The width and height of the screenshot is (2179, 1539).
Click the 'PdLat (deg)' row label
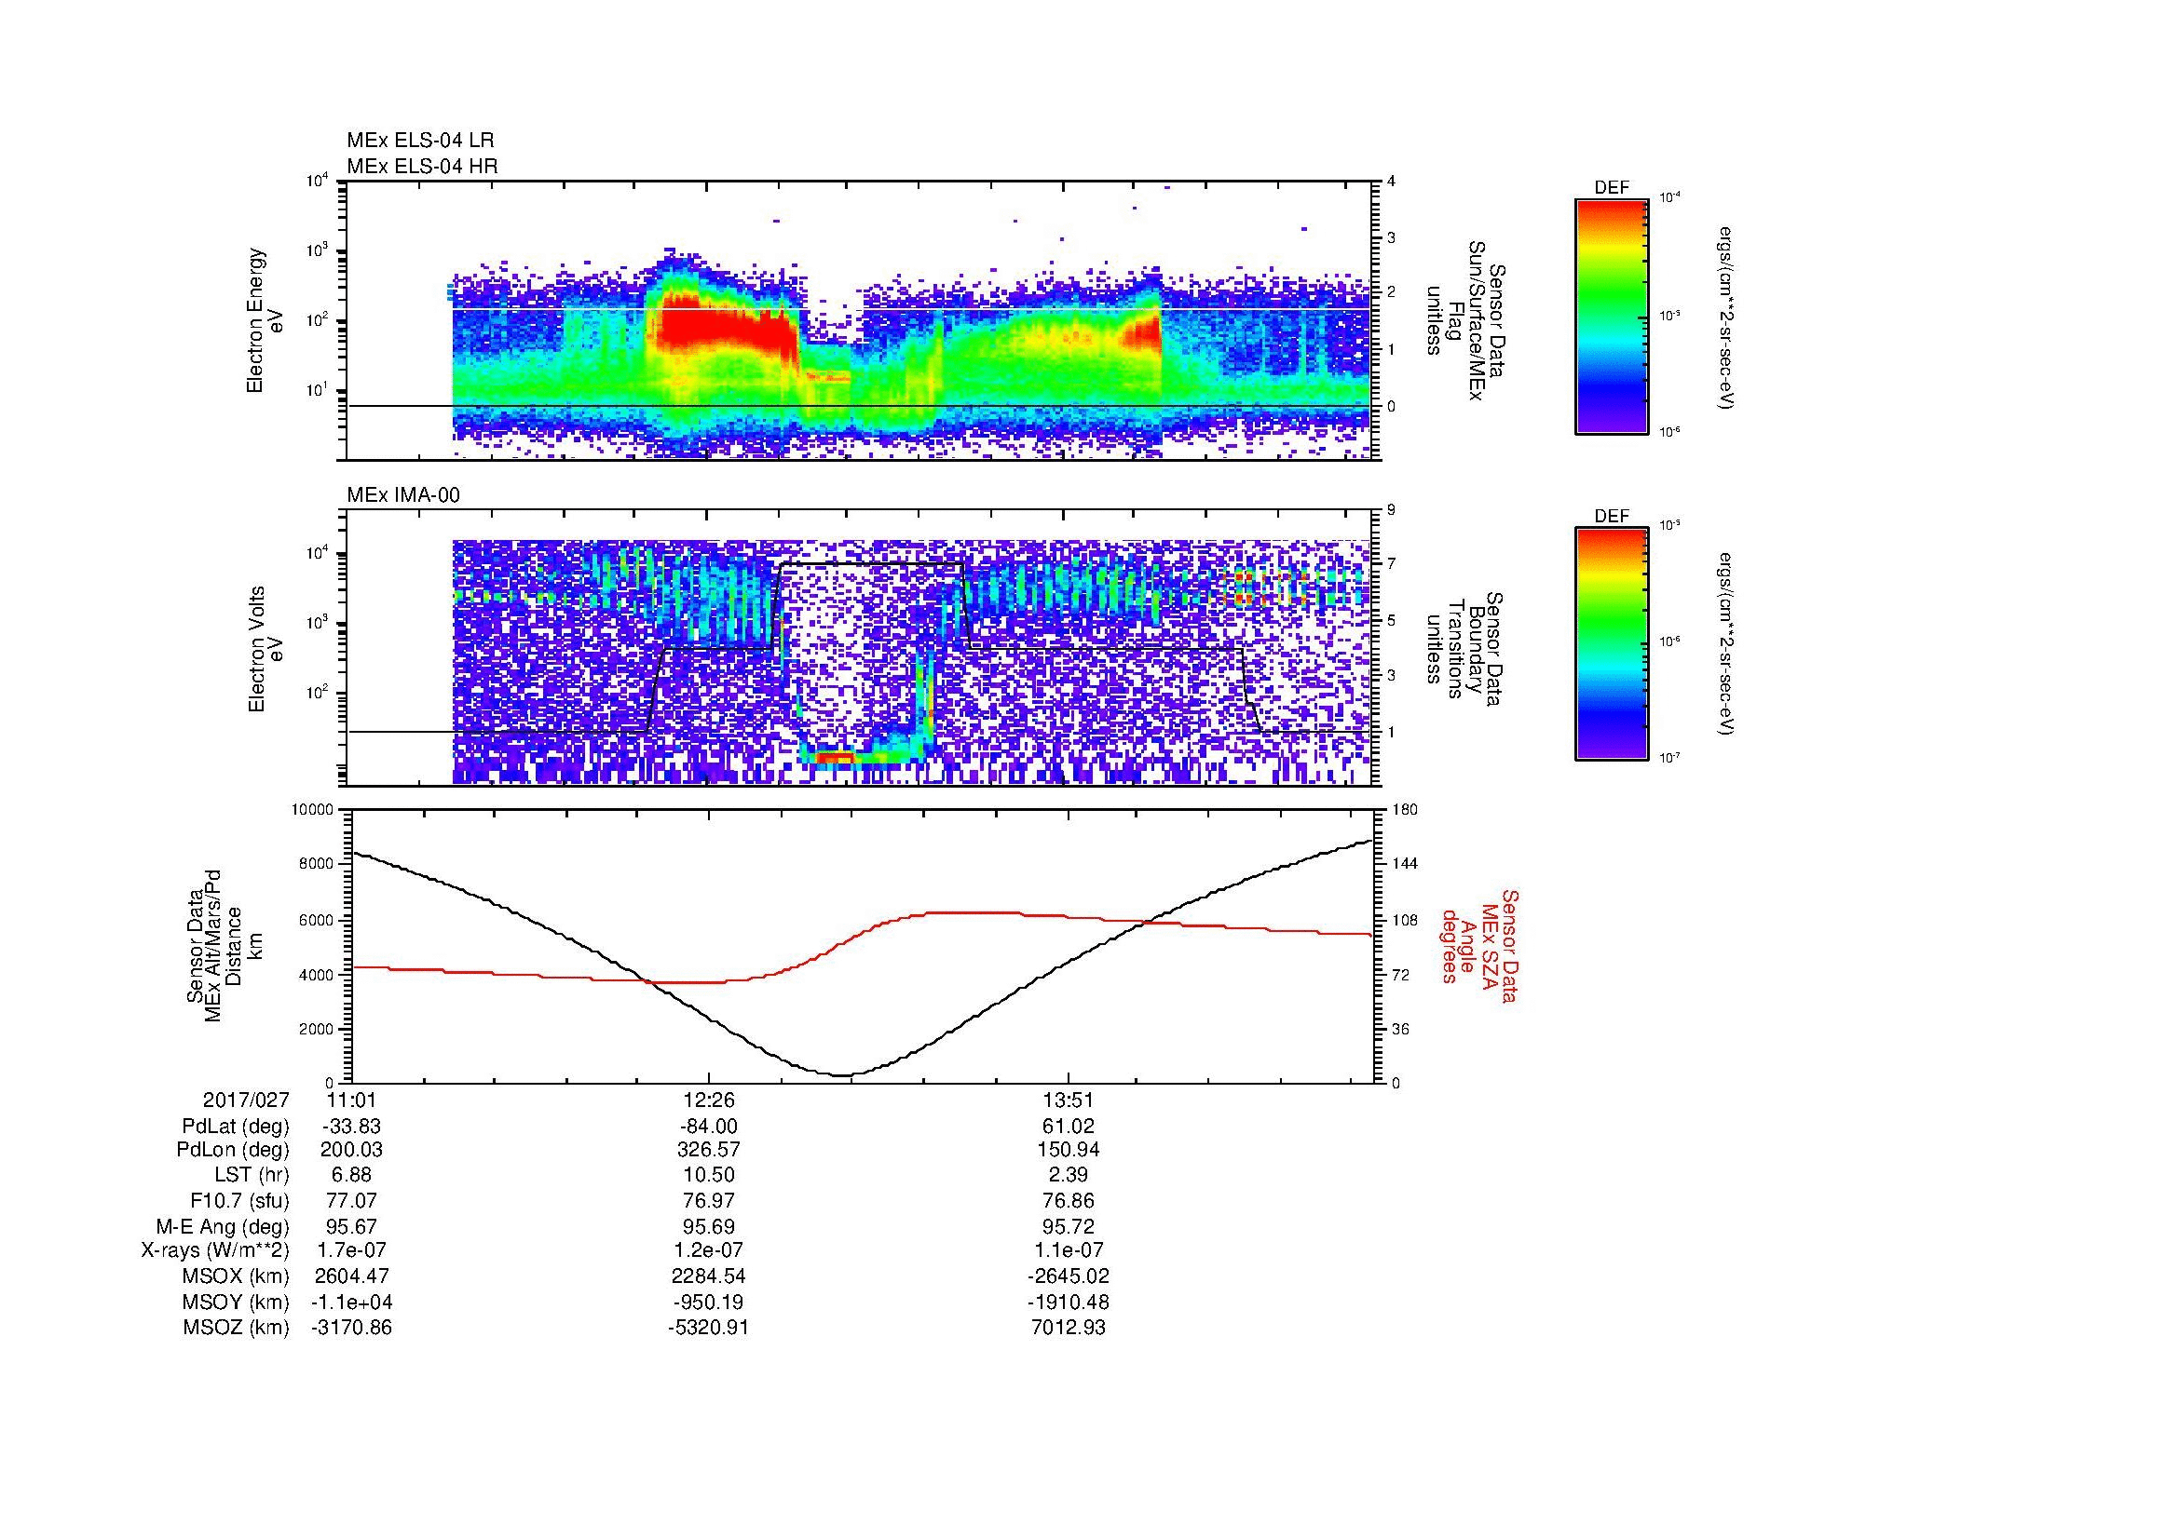point(236,1127)
